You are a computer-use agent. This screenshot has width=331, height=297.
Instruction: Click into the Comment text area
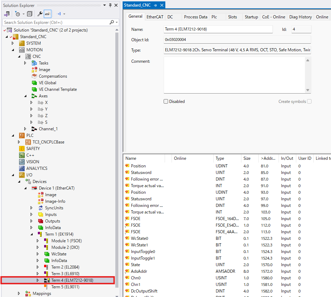pyautogui.click(x=234, y=75)
